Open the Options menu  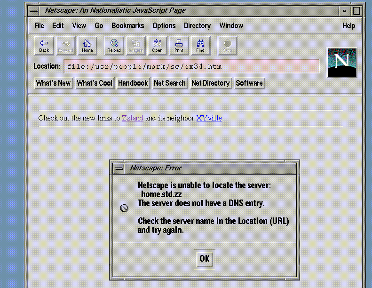[164, 26]
